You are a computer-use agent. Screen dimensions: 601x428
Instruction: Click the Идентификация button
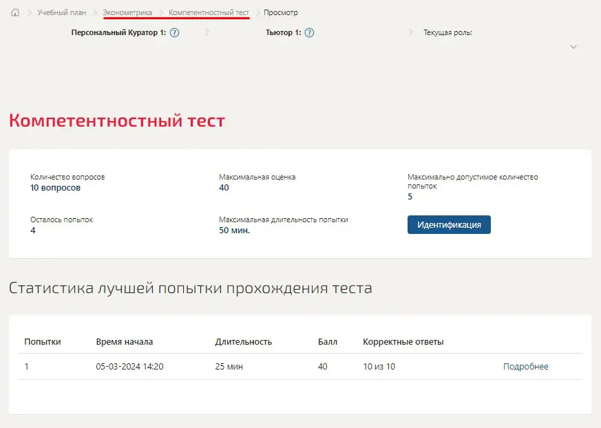(x=449, y=224)
